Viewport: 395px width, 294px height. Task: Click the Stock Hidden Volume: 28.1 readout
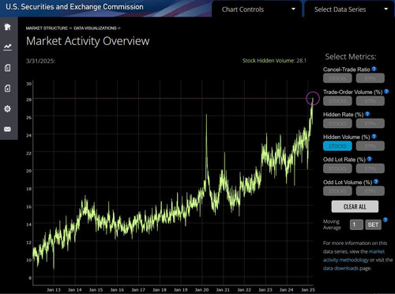pos(274,61)
